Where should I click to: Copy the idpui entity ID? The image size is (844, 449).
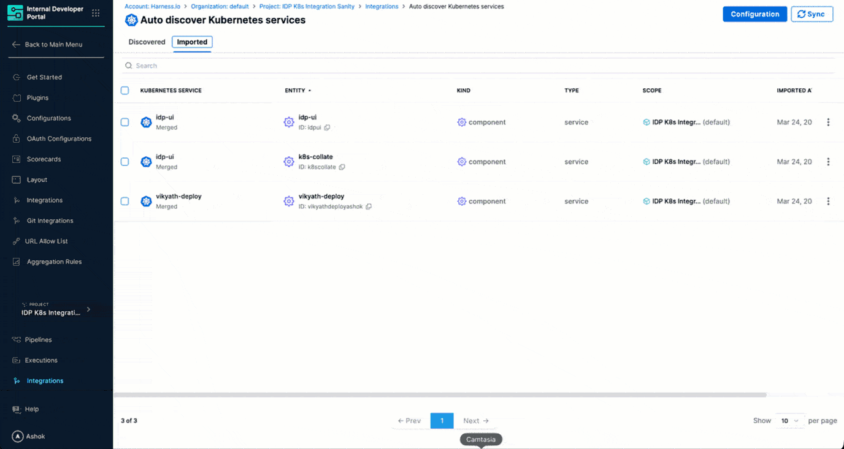pyautogui.click(x=327, y=127)
